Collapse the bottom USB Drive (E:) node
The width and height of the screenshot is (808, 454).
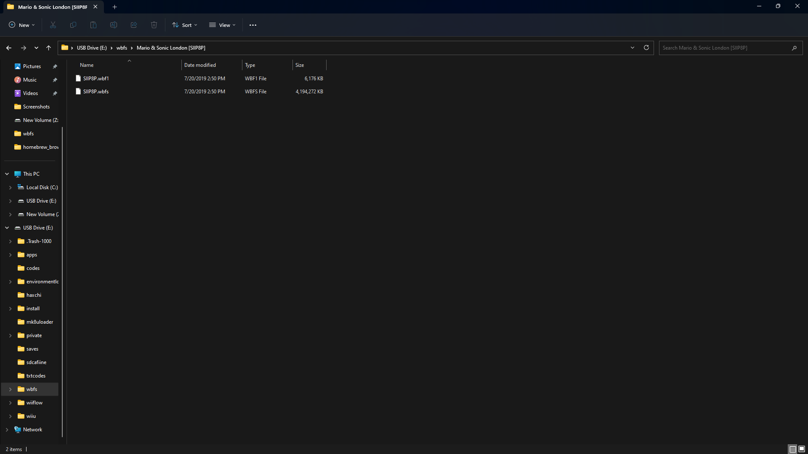click(x=7, y=228)
